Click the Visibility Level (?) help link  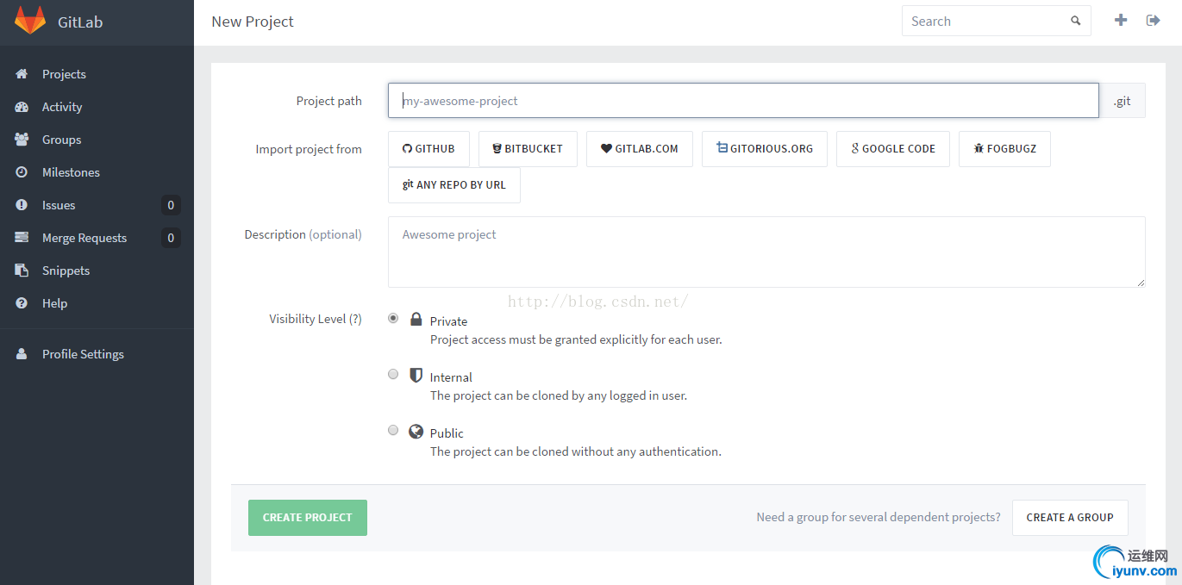(354, 319)
